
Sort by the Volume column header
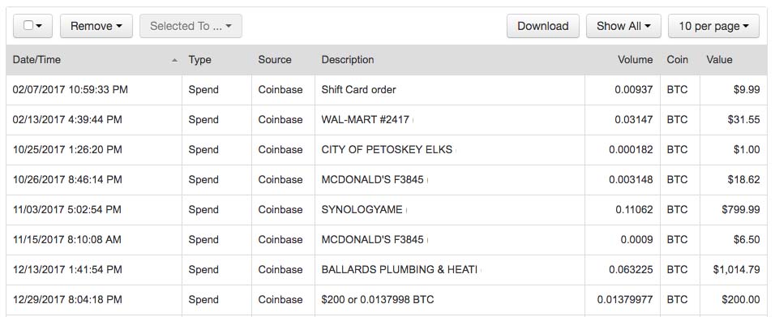pos(635,60)
